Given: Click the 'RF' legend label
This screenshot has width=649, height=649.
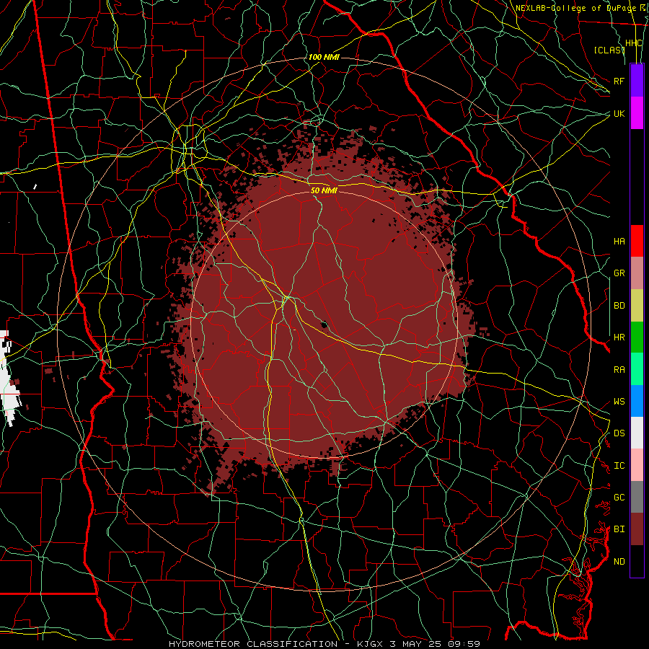Looking at the screenshot, I should [619, 81].
